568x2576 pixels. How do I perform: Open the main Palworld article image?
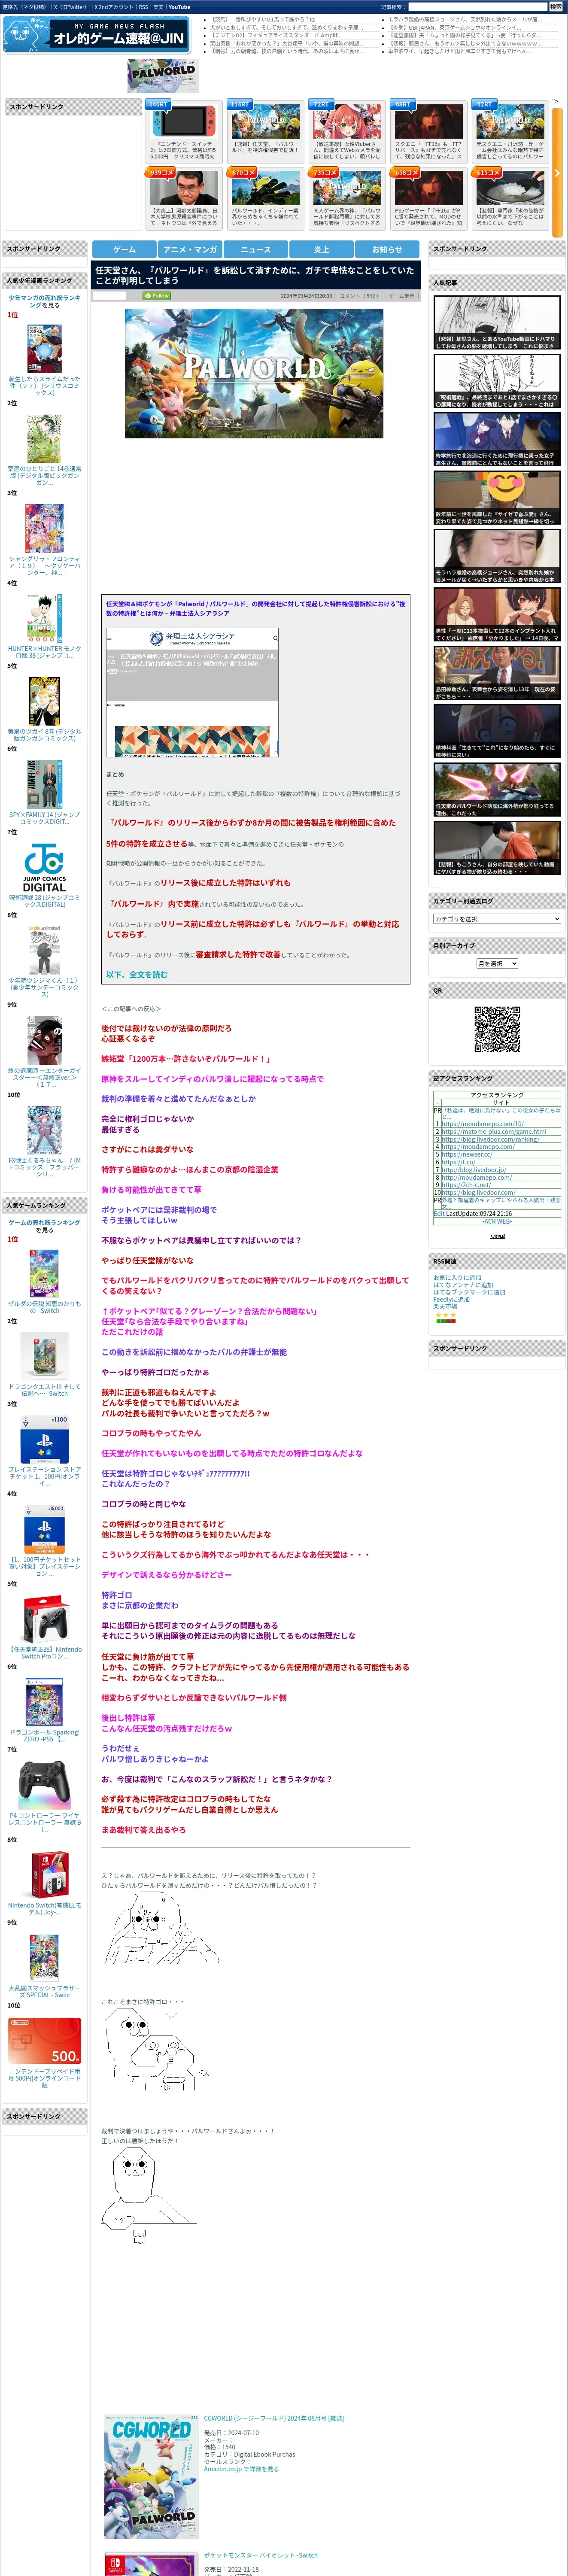pos(254,373)
